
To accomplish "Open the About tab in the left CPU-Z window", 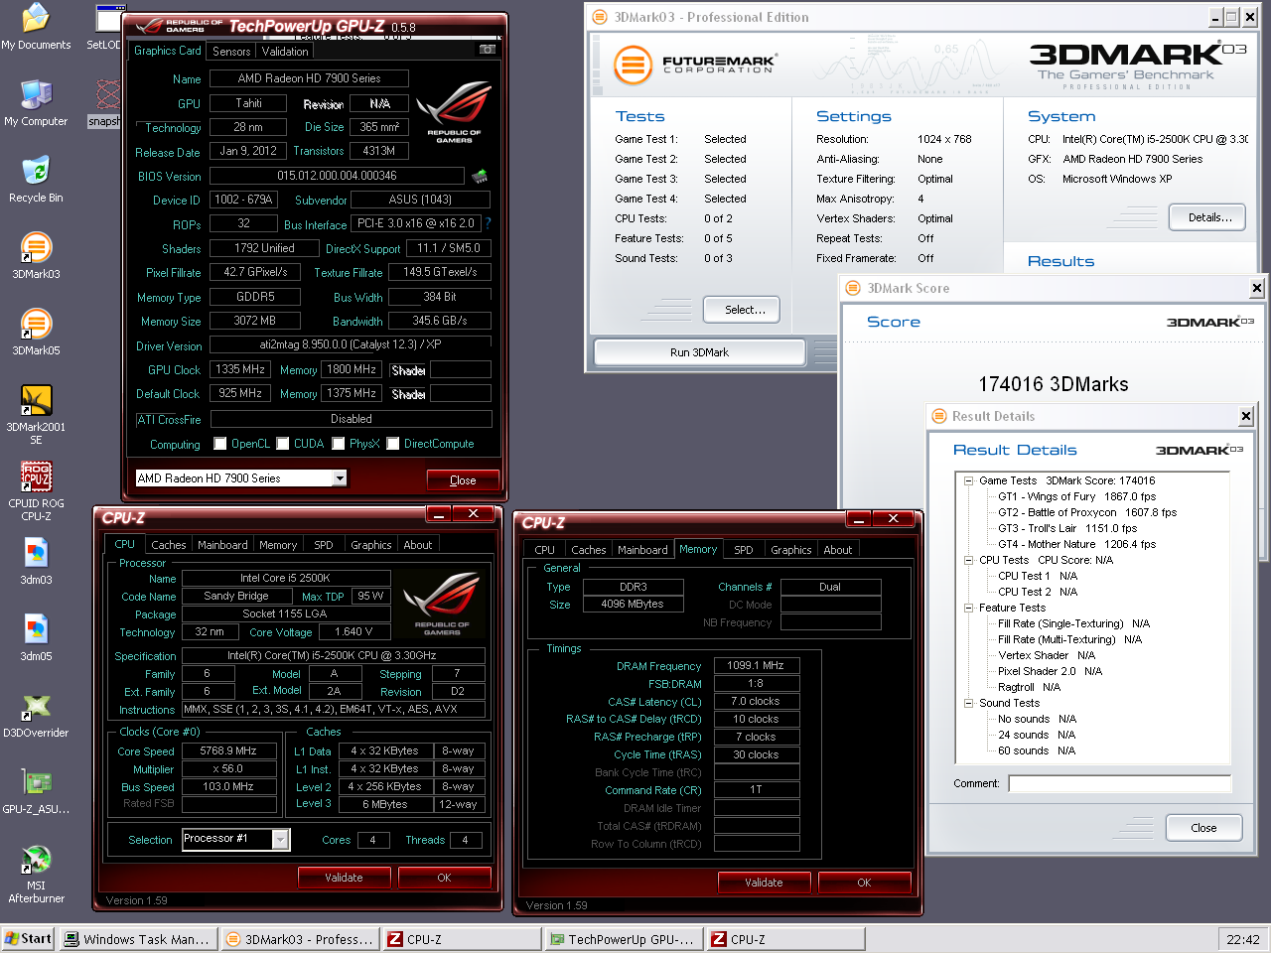I will tap(417, 545).
